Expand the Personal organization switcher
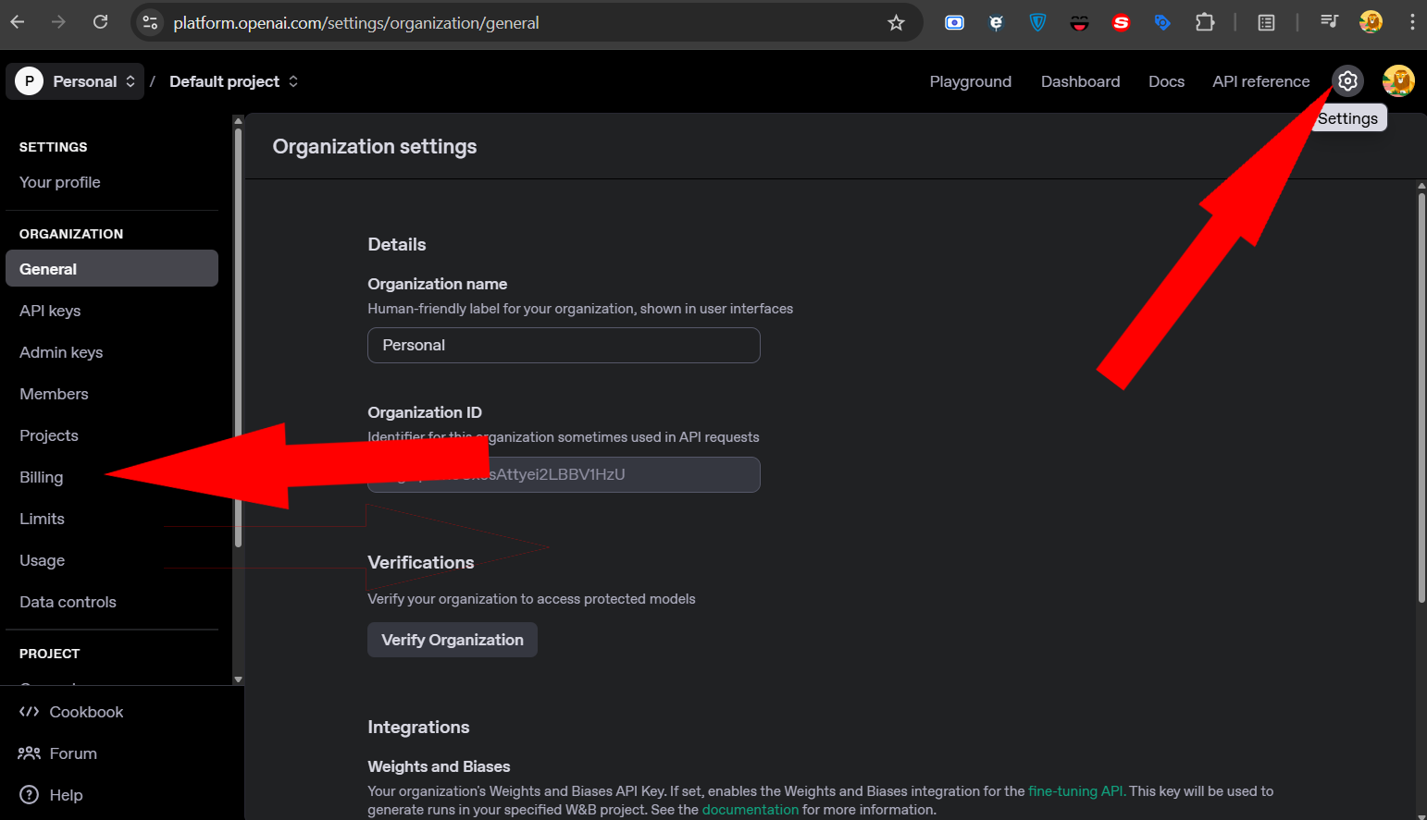 point(76,81)
